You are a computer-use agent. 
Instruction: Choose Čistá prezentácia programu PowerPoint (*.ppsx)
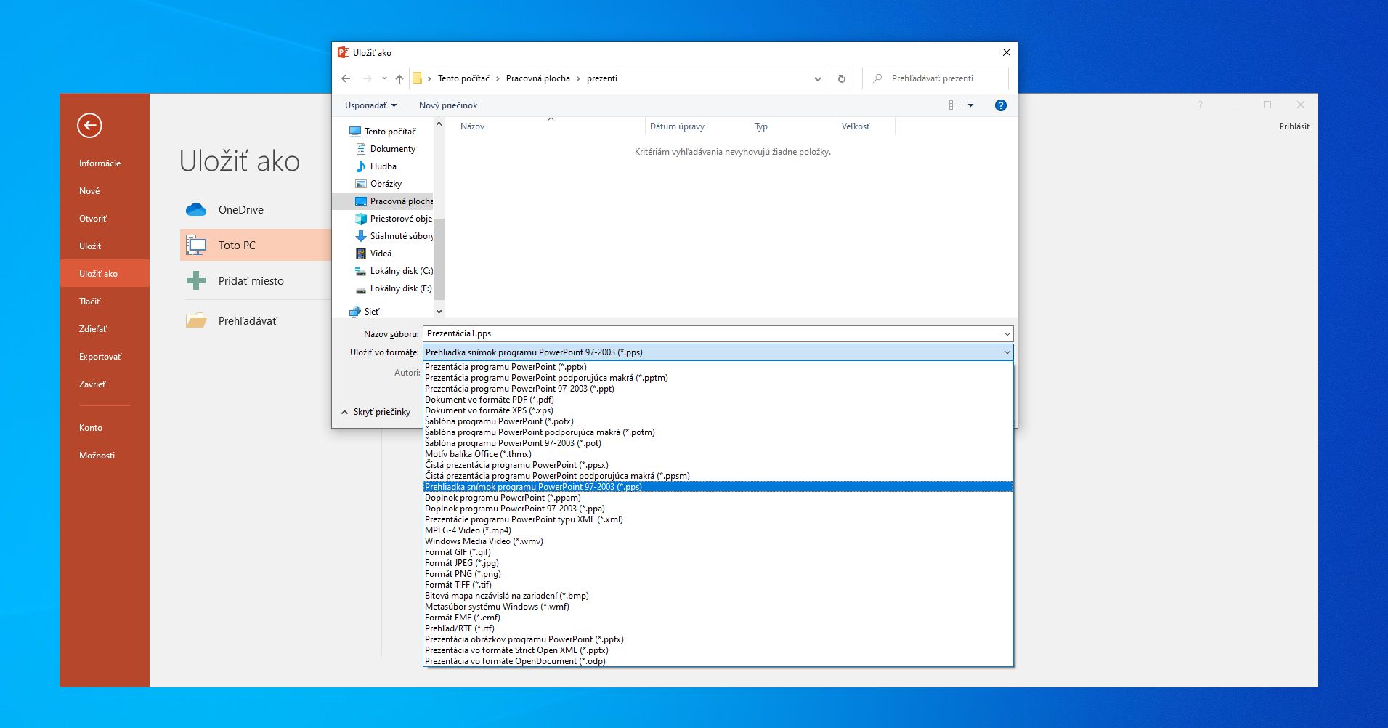point(718,465)
